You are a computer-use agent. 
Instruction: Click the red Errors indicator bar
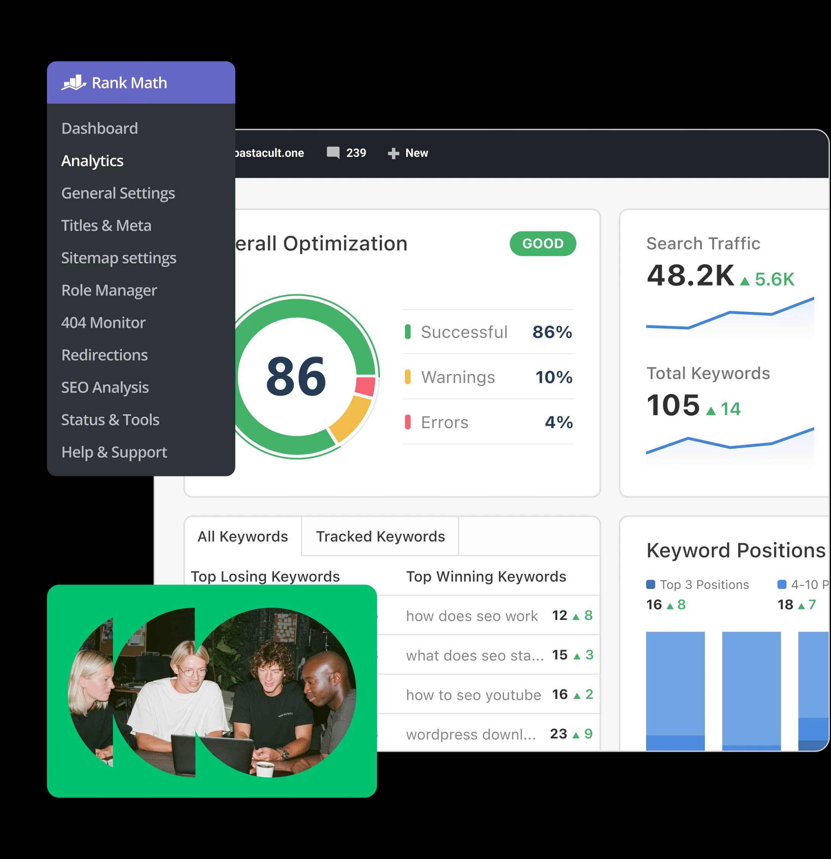(x=407, y=421)
